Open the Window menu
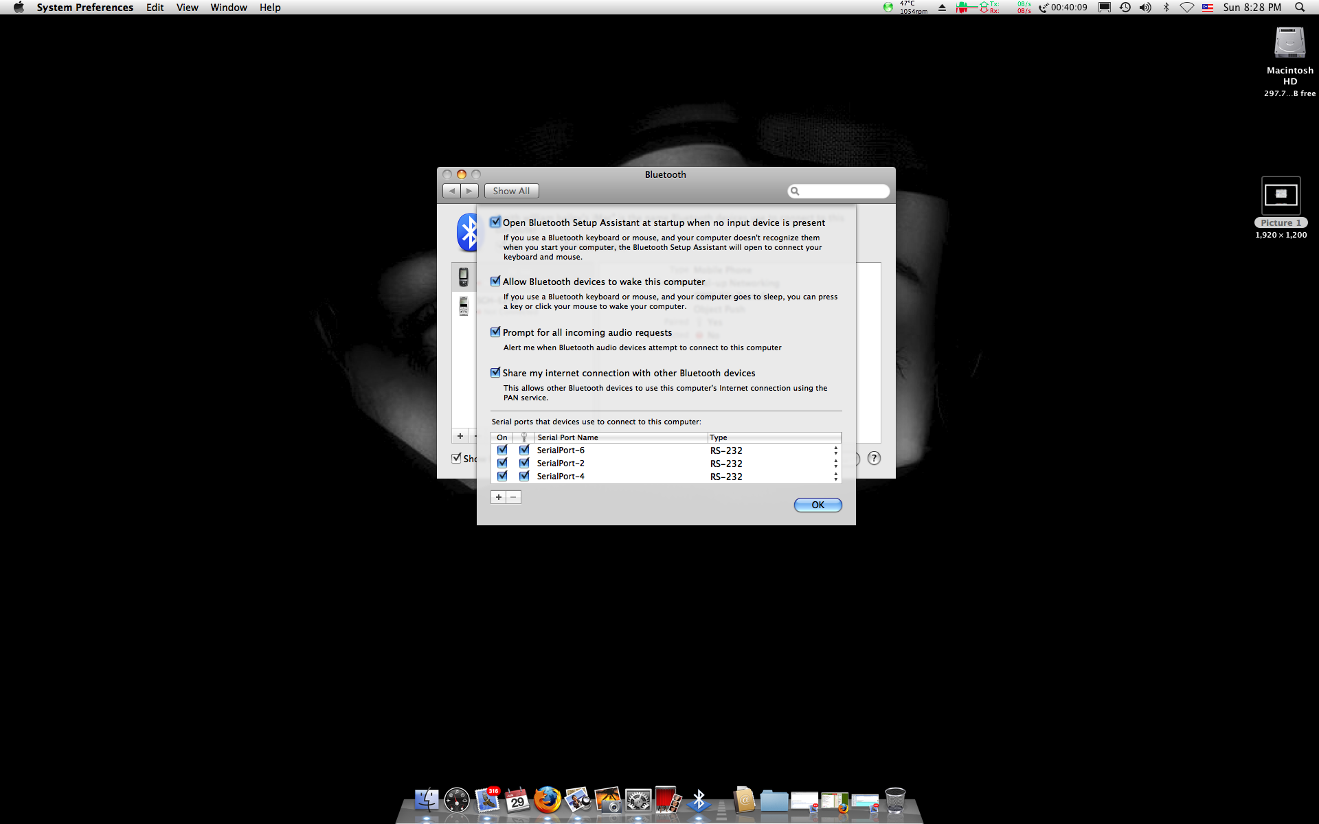 click(228, 8)
